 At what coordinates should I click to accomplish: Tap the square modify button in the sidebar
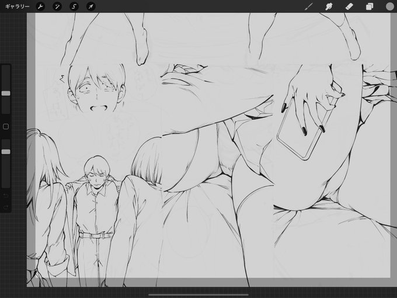pos(6,126)
